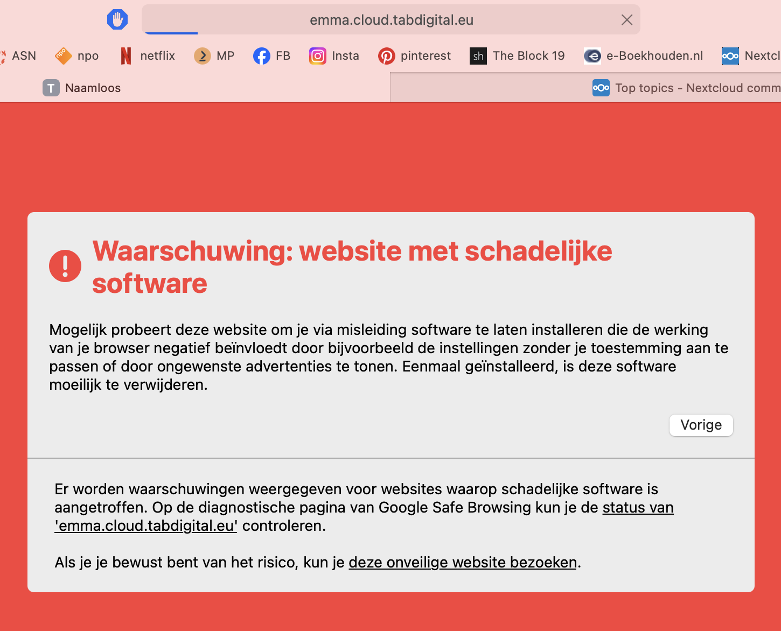Screen dimensions: 781x631
Task: Open The Block 19 bookmark
Action: [517, 56]
